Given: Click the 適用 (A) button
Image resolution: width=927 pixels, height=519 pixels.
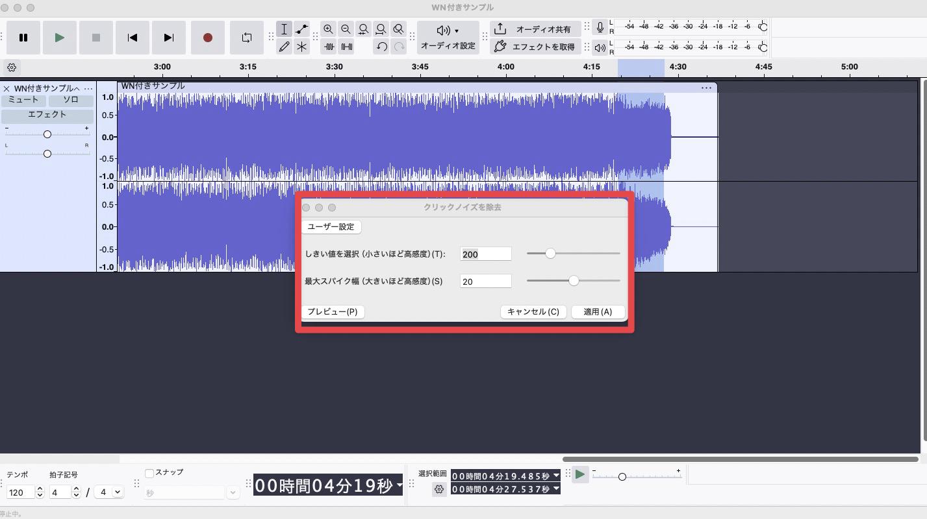Looking at the screenshot, I should tap(598, 312).
